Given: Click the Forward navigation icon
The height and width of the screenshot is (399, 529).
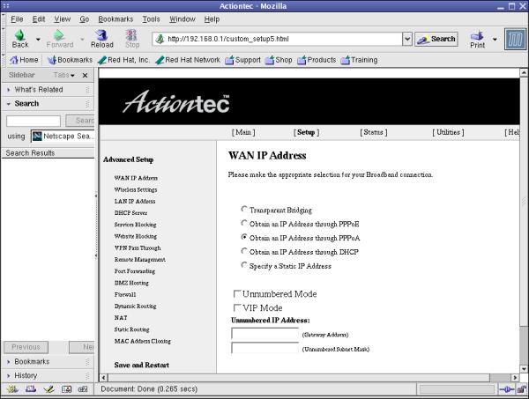Looking at the screenshot, I should [x=59, y=35].
